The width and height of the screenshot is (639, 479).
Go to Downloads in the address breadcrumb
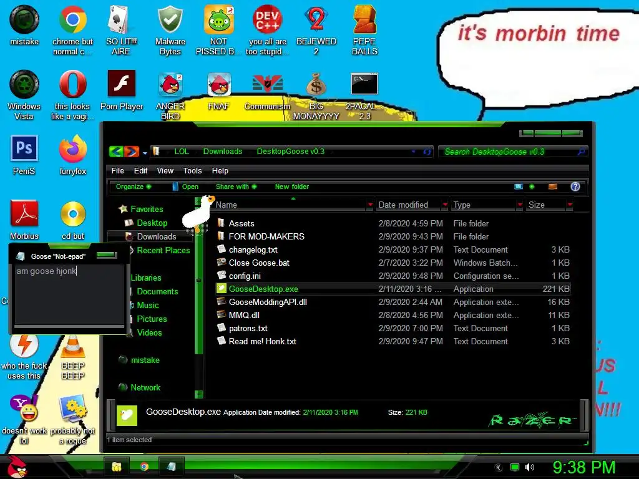click(x=223, y=152)
